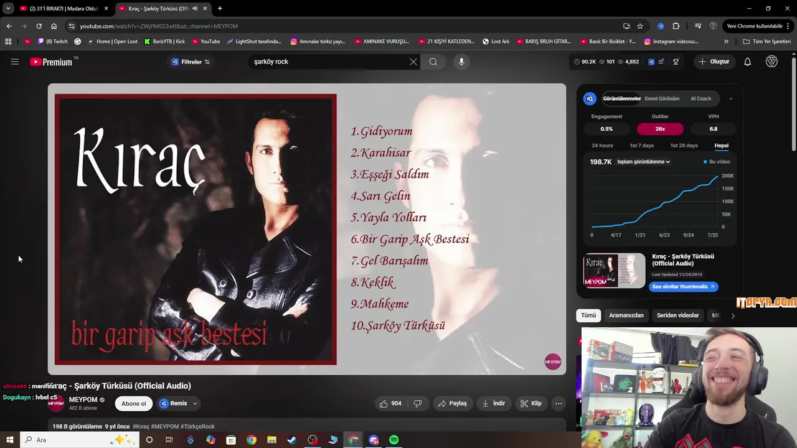Open Chrome home page button
797x448 pixels.
point(54,26)
